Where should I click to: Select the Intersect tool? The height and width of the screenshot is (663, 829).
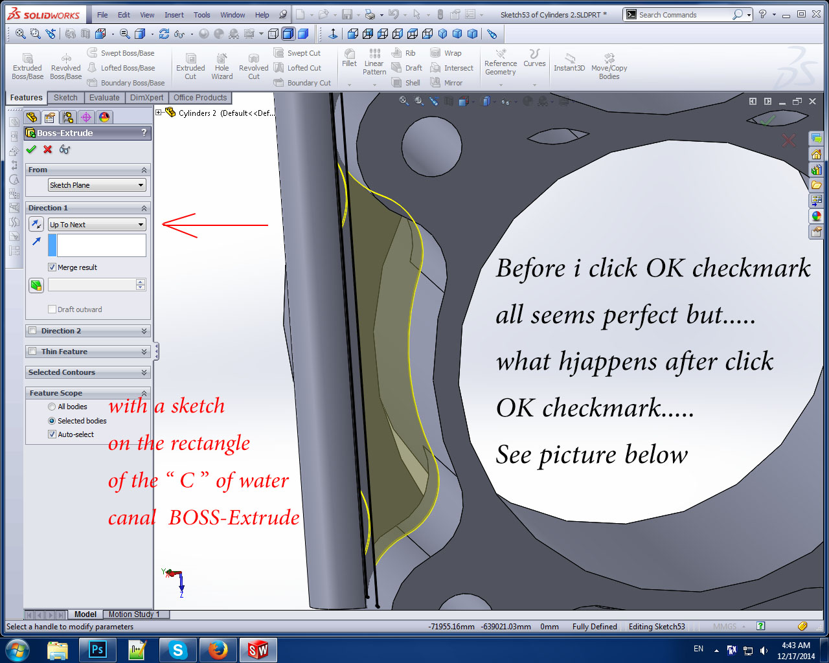coord(452,68)
